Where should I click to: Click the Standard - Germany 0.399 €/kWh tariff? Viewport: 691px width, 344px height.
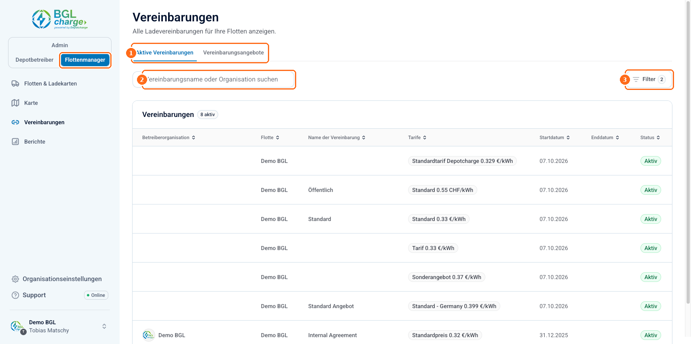pyautogui.click(x=454, y=306)
